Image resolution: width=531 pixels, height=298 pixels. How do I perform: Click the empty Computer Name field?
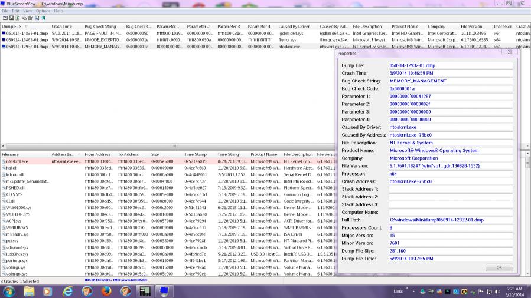click(x=451, y=212)
